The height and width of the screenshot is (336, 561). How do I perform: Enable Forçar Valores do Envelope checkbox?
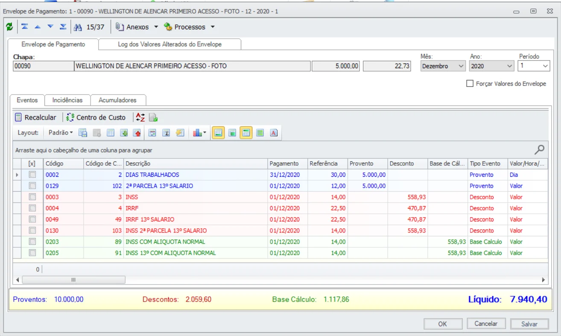(470, 84)
